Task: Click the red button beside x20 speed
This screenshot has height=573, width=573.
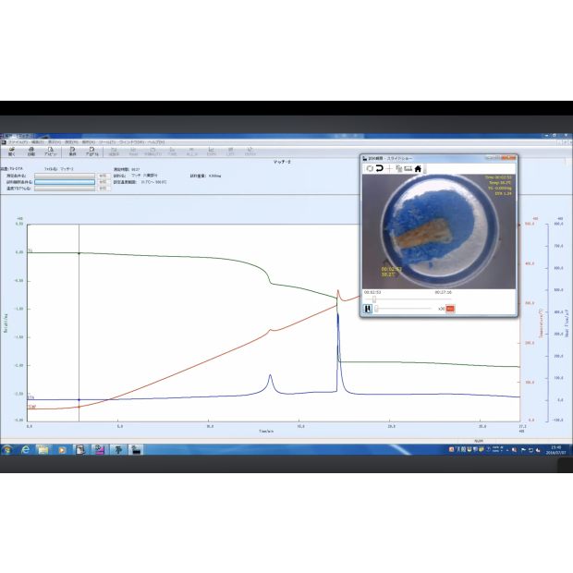Action: [x=451, y=309]
